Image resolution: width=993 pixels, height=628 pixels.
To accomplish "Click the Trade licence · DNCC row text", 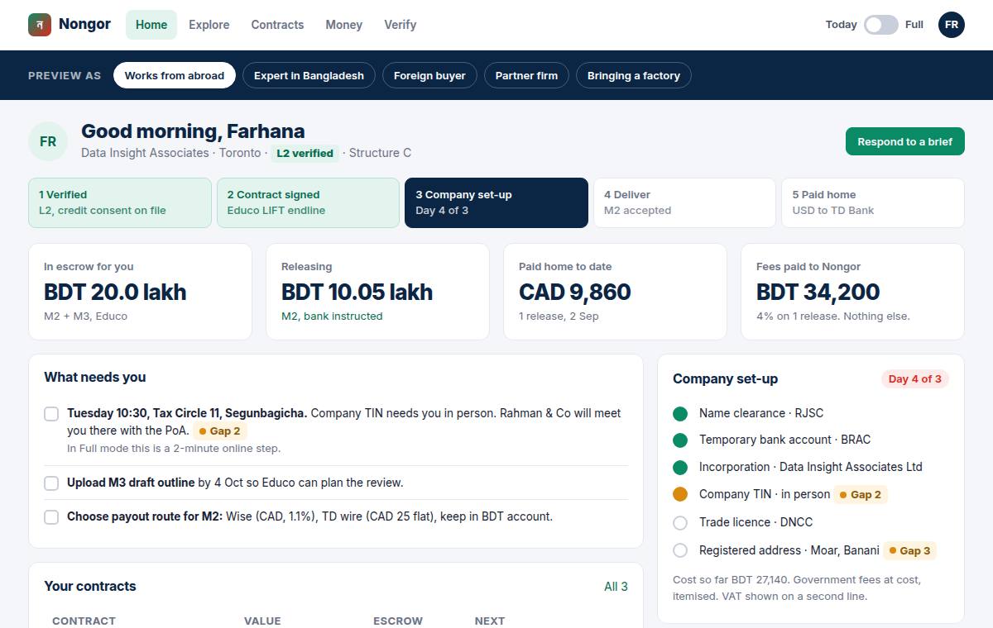I will [756, 522].
